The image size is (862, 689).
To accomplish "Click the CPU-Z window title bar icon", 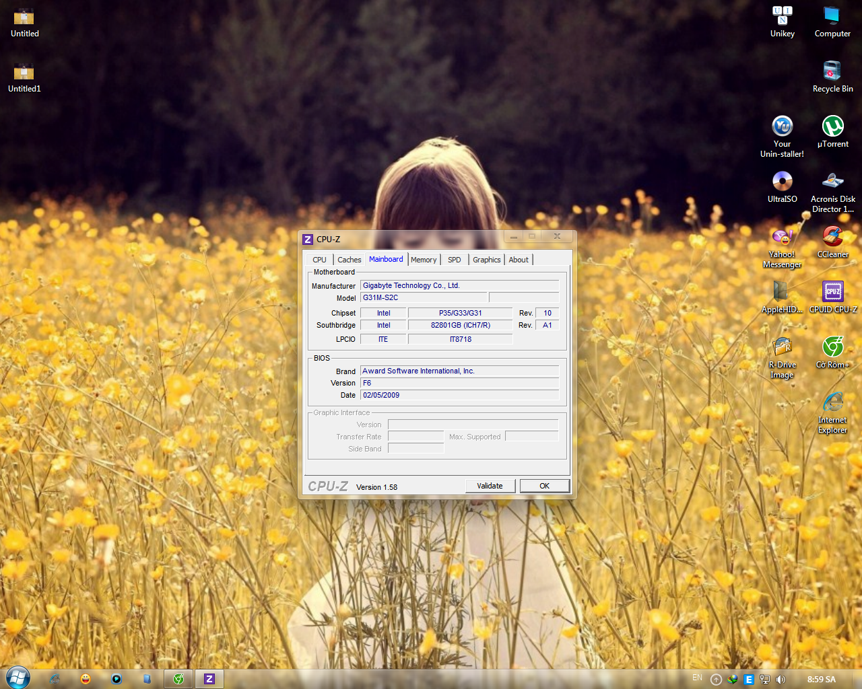I will tap(308, 239).
